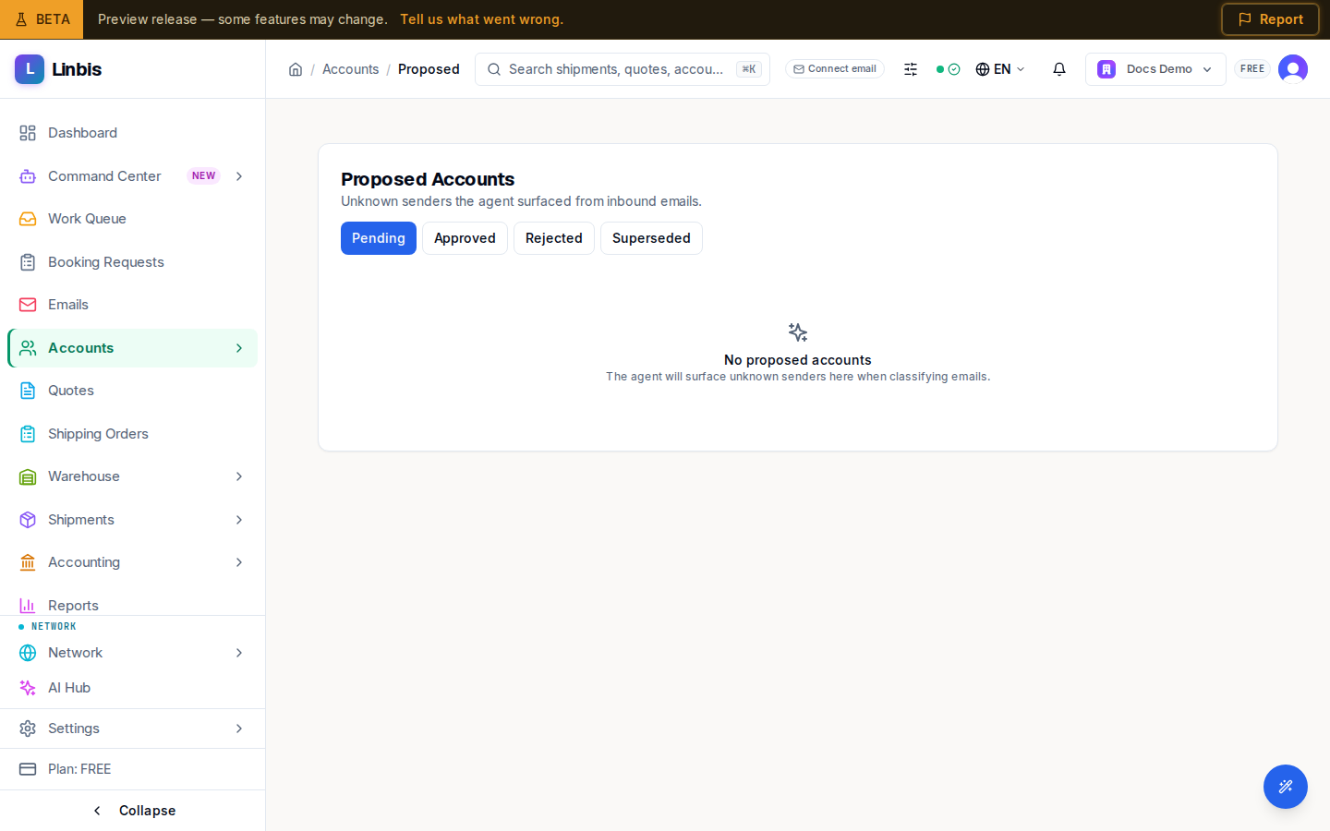Click the beta flask icon in banner

pyautogui.click(x=21, y=19)
